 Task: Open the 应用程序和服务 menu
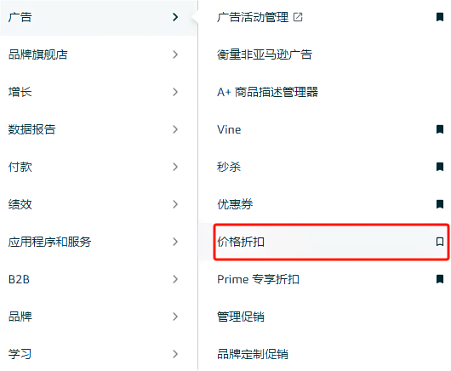99,242
